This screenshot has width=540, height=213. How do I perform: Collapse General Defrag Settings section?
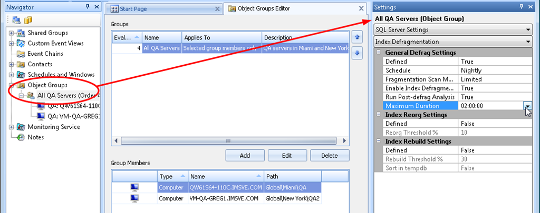(379, 53)
